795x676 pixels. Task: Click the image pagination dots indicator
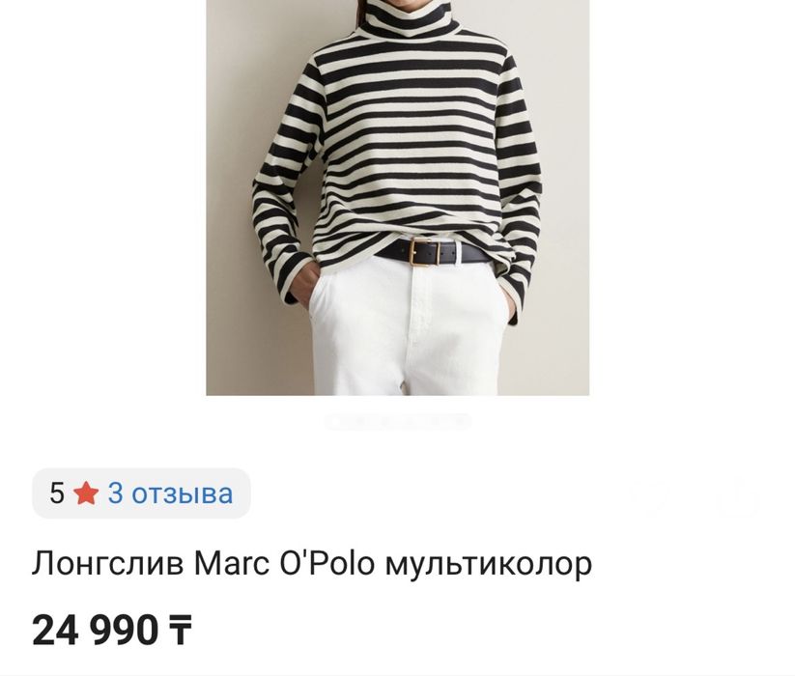(398, 422)
